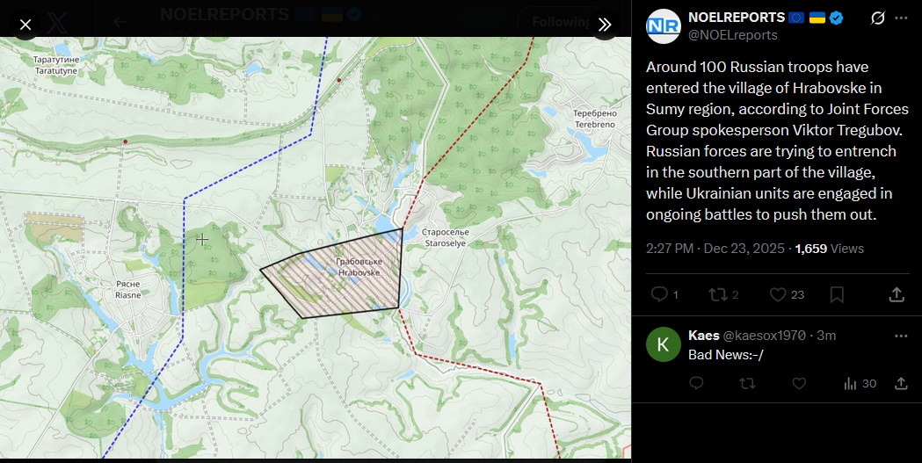This screenshot has height=463, width=922.
Task: Click the 'Bad News:-/' reply text
Action: pyautogui.click(x=726, y=355)
